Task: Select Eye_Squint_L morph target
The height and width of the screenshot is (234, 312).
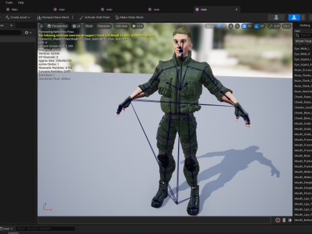Action: click(303, 59)
